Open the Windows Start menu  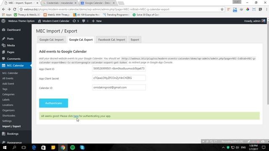point(5,147)
